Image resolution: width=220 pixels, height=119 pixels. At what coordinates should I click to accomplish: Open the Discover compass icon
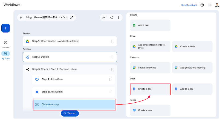(x=6, y=43)
